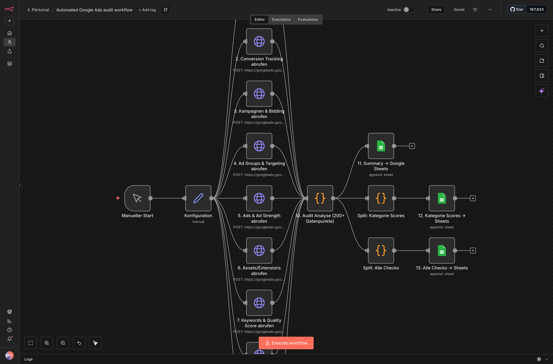The height and width of the screenshot is (364, 553).
Task: Click the zoom out canvas button
Action: pyautogui.click(x=63, y=343)
